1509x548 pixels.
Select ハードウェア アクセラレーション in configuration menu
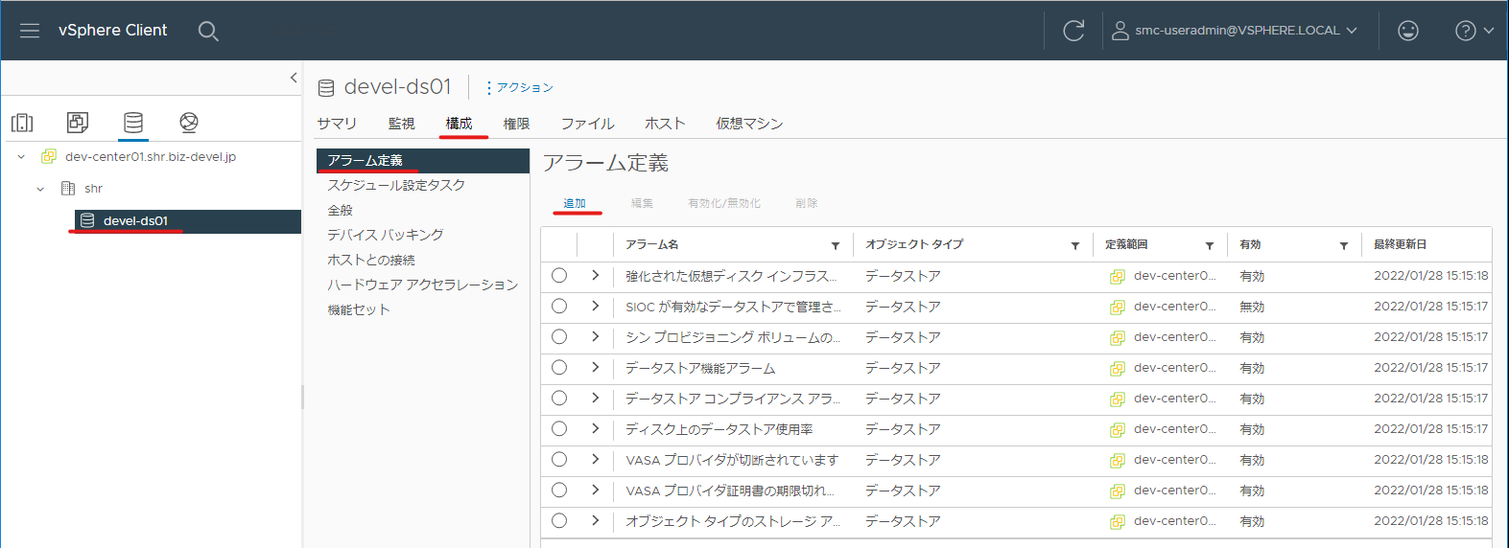423,285
